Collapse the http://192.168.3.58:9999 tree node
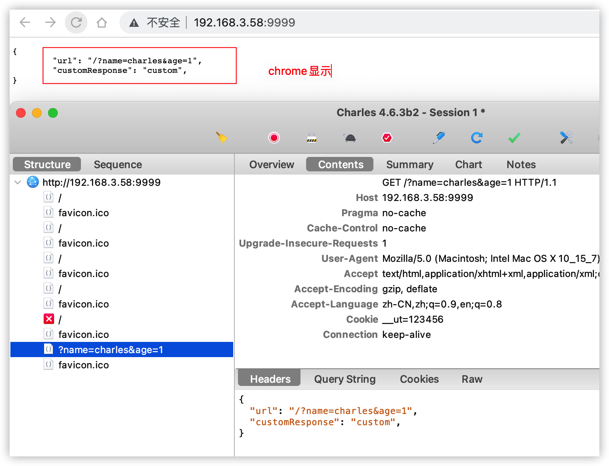Viewport: 609px width, 466px height. pos(17,182)
